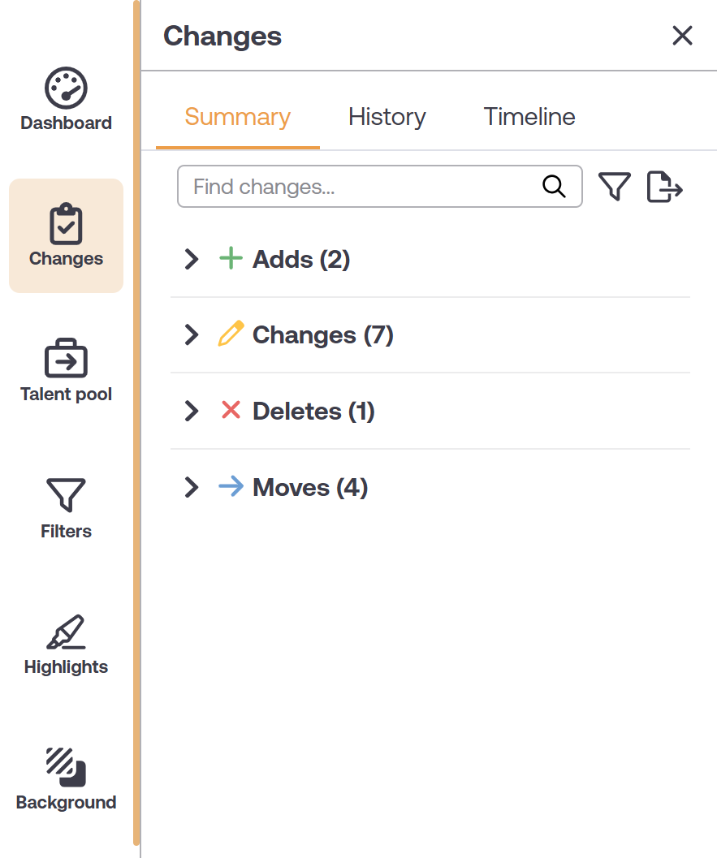717x858 pixels.
Task: Click the Moves (4) label
Action: point(310,488)
